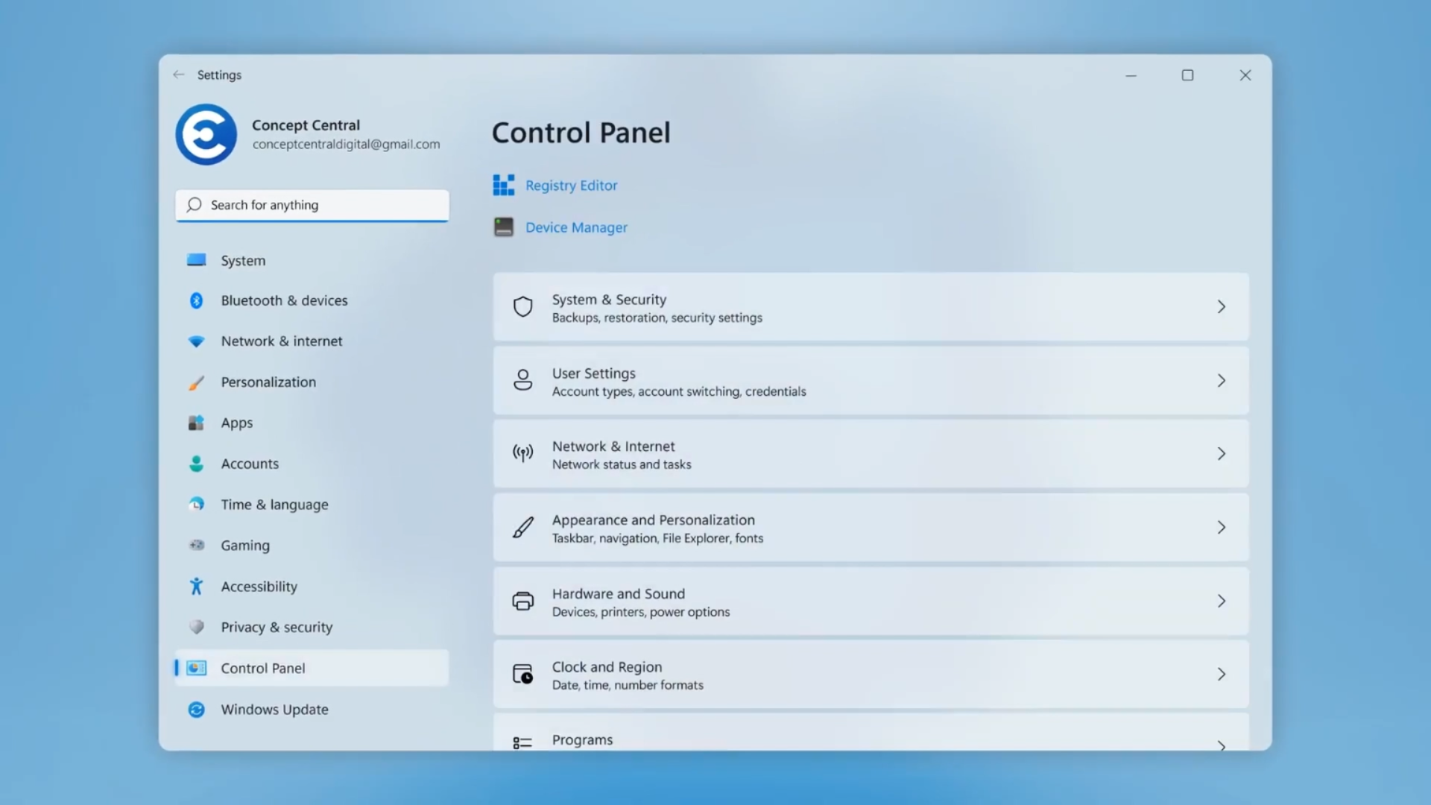Expand Programs section arrow
The height and width of the screenshot is (805, 1431).
pos(1222,738)
